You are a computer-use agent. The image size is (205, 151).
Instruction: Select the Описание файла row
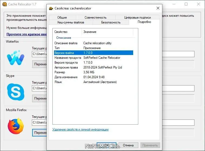point(94,43)
